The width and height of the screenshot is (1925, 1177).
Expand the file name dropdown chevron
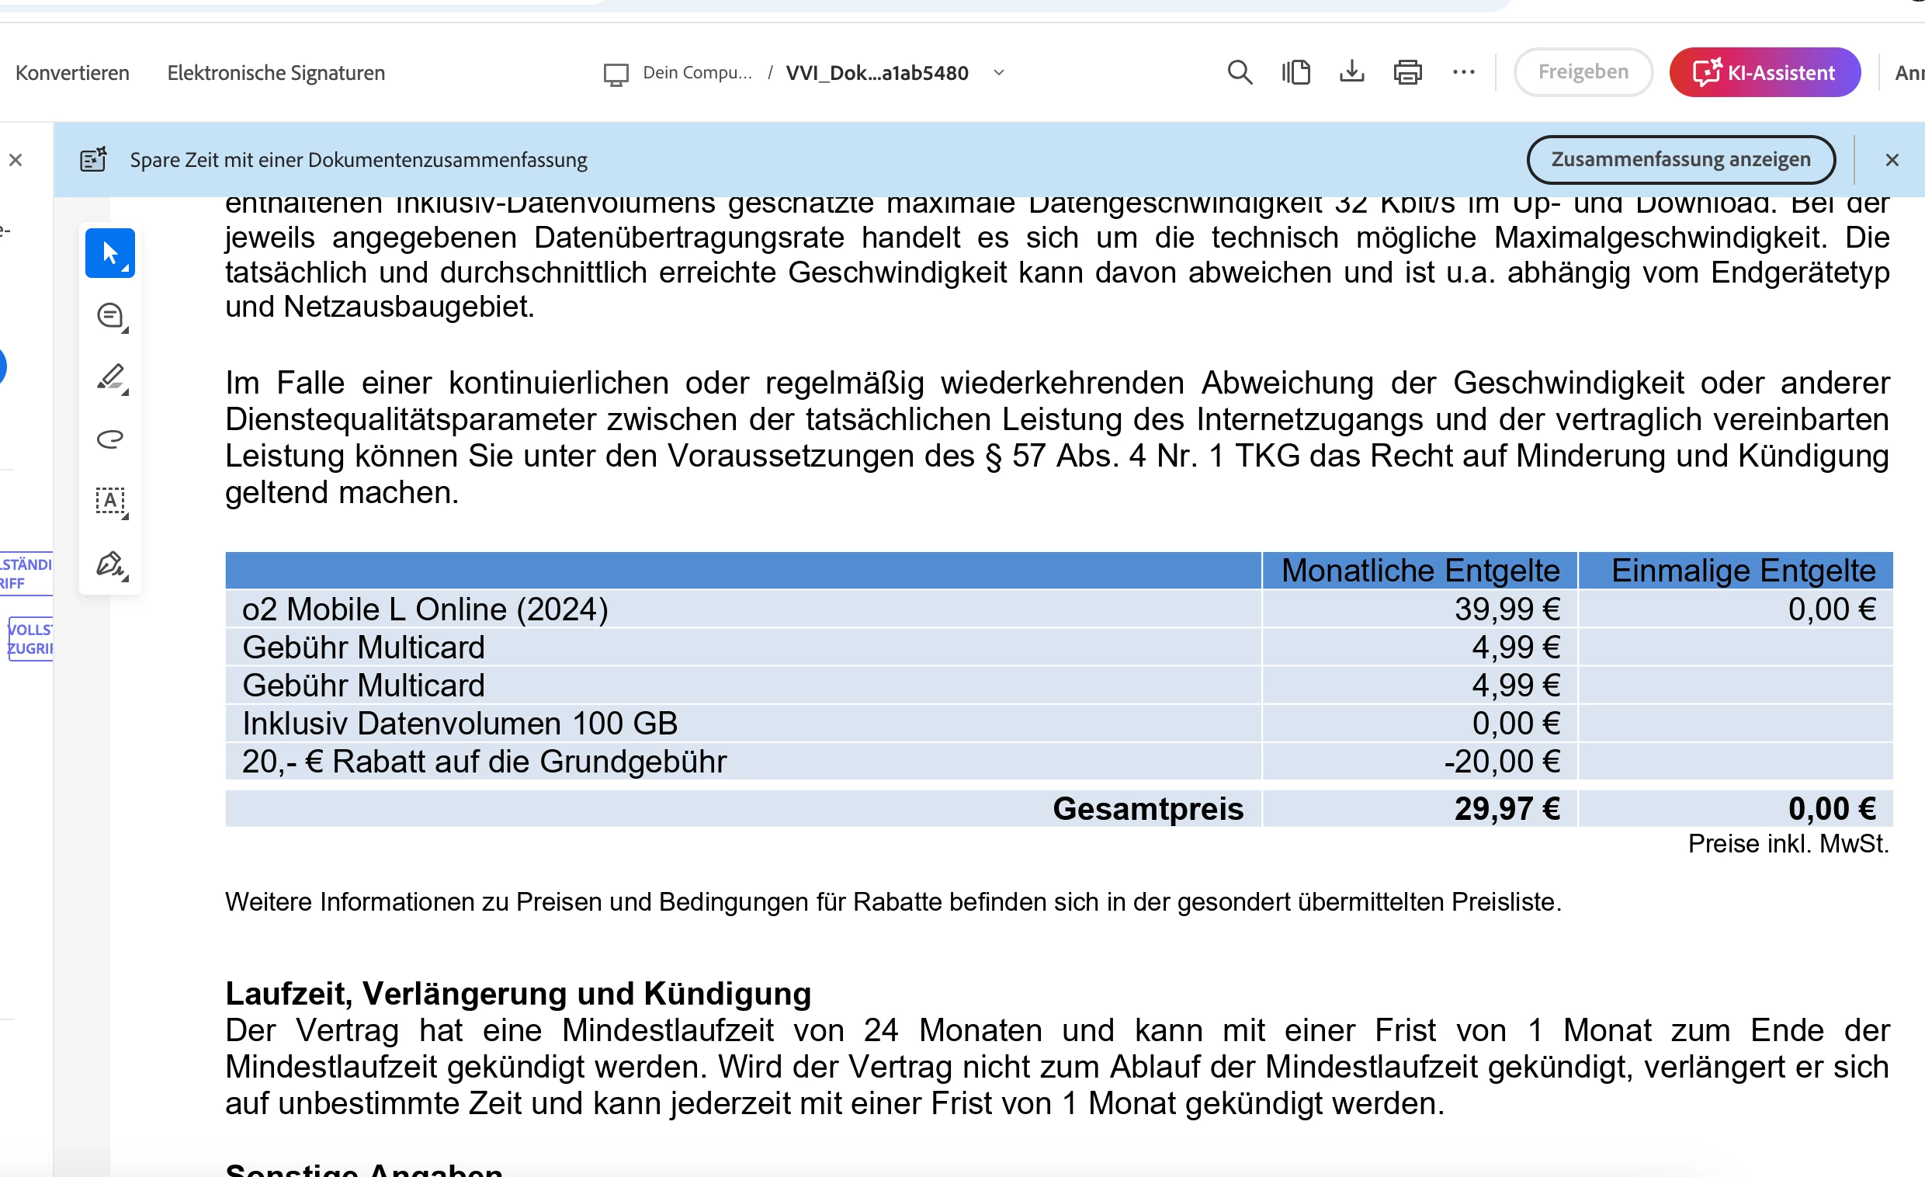[x=998, y=73]
